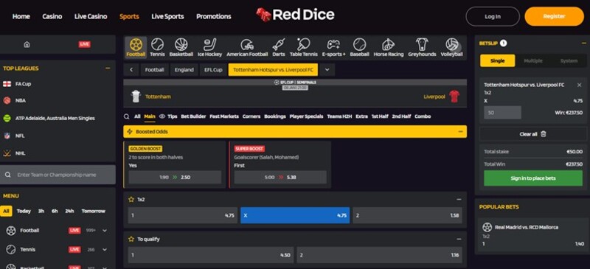Image resolution: width=590 pixels, height=269 pixels.
Task: Open NBA in top leagues
Action: coord(21,100)
